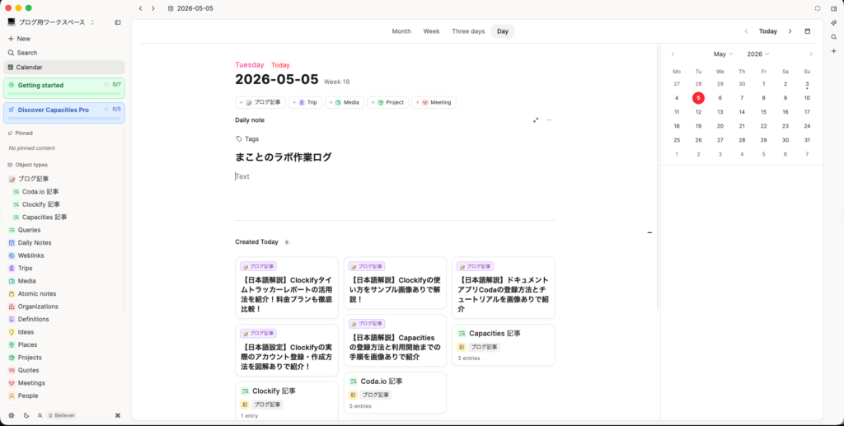Viewport: 844px width, 426px height.
Task: Go to previous day with left chevron by Today
Action: pos(746,31)
